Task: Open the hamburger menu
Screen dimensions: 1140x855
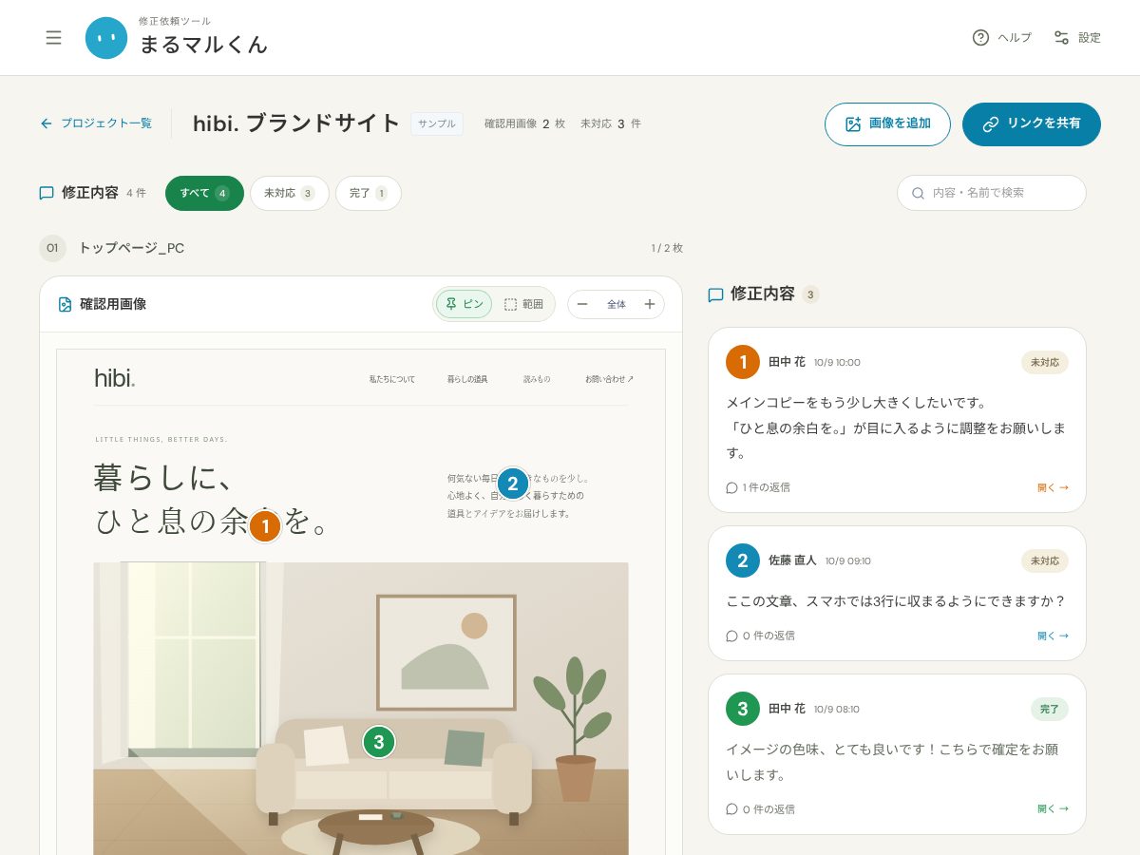Action: pyautogui.click(x=53, y=38)
